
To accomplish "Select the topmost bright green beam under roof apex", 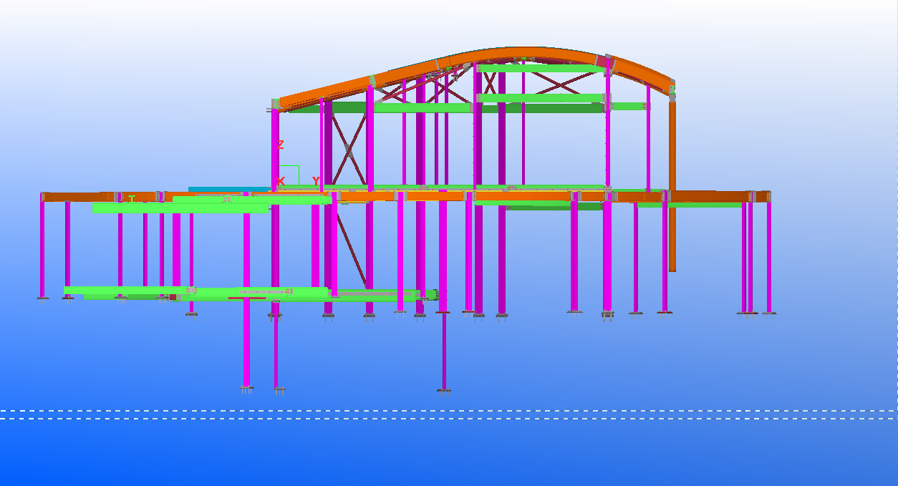I will (541, 69).
